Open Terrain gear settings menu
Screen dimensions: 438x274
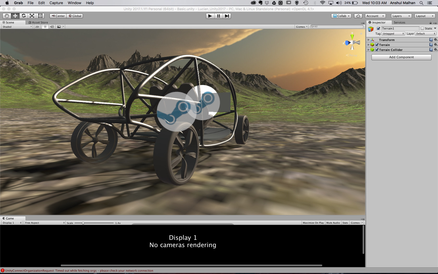click(x=435, y=45)
